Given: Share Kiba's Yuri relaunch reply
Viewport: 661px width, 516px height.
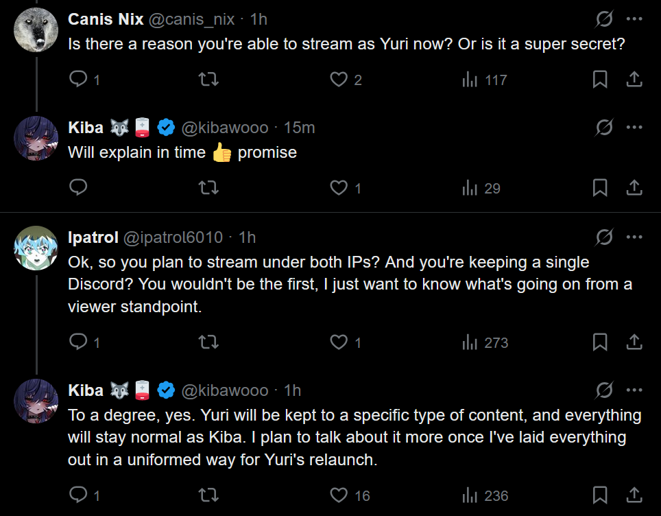Looking at the screenshot, I should 634,495.
